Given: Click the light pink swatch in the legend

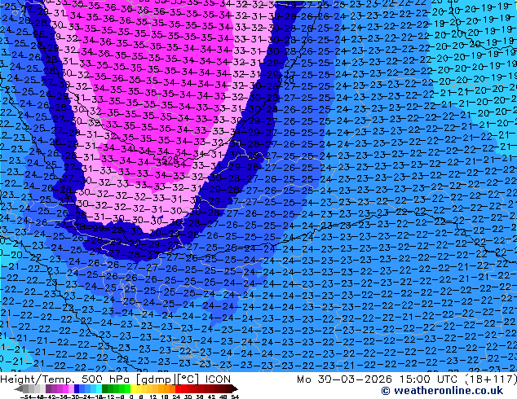Looking at the screenshot, I should click(x=71, y=388).
